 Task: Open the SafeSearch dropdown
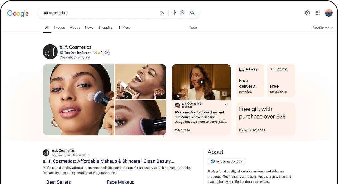click(323, 28)
